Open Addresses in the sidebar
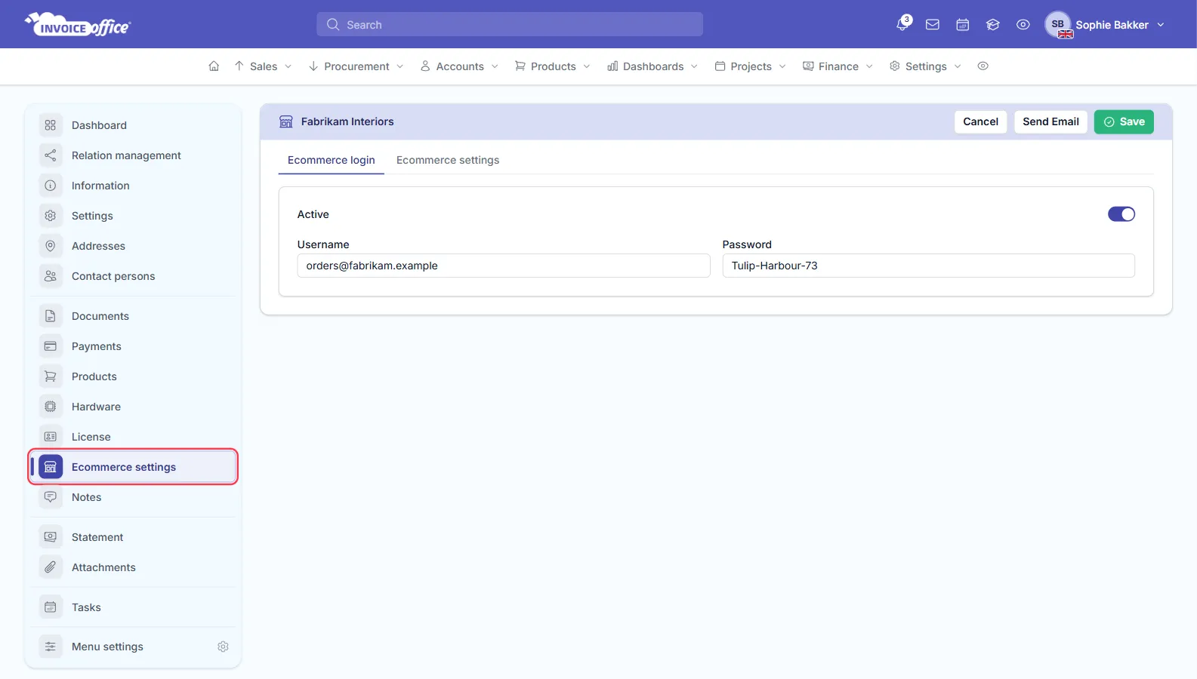The width and height of the screenshot is (1197, 679). 133,246
